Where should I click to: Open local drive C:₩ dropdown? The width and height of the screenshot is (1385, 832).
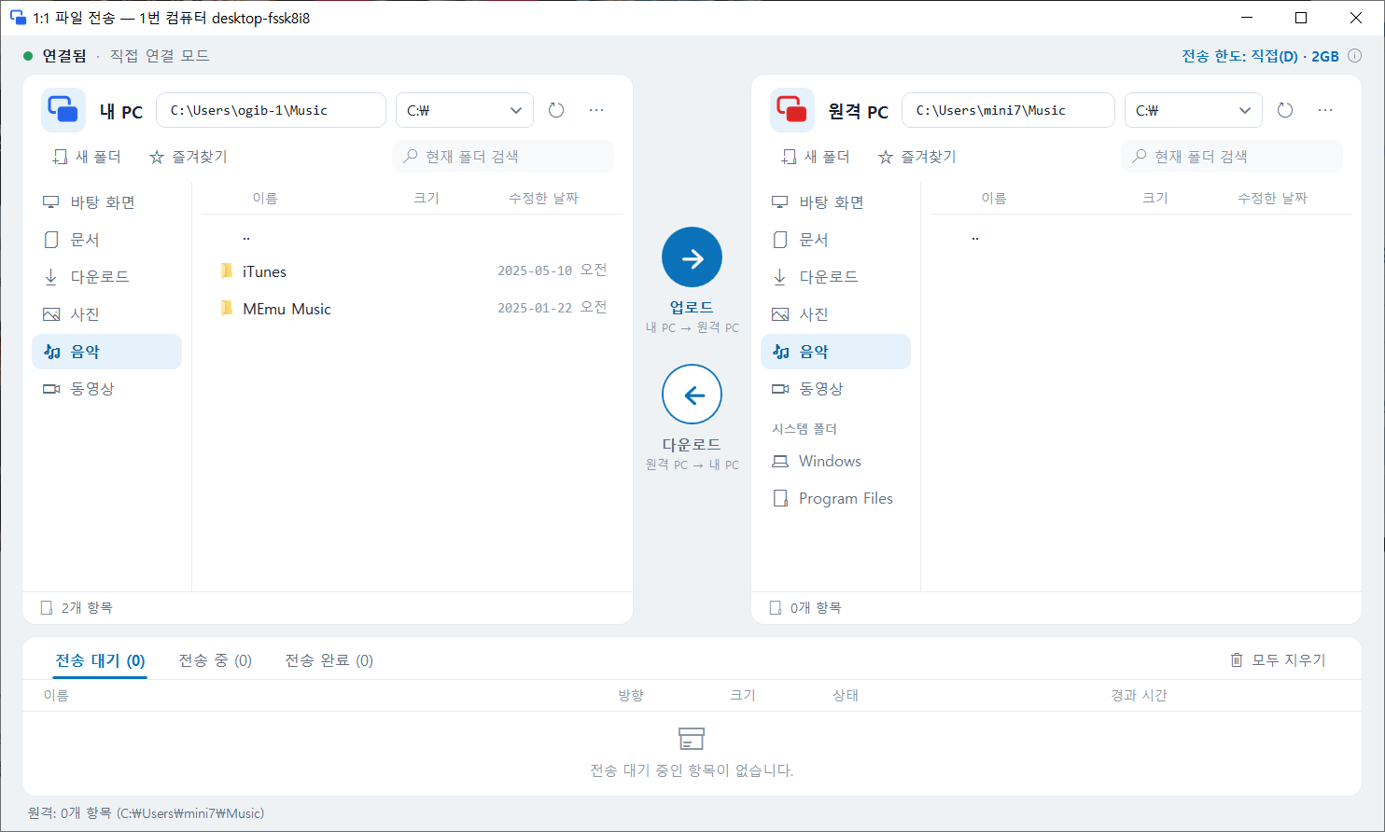465,110
